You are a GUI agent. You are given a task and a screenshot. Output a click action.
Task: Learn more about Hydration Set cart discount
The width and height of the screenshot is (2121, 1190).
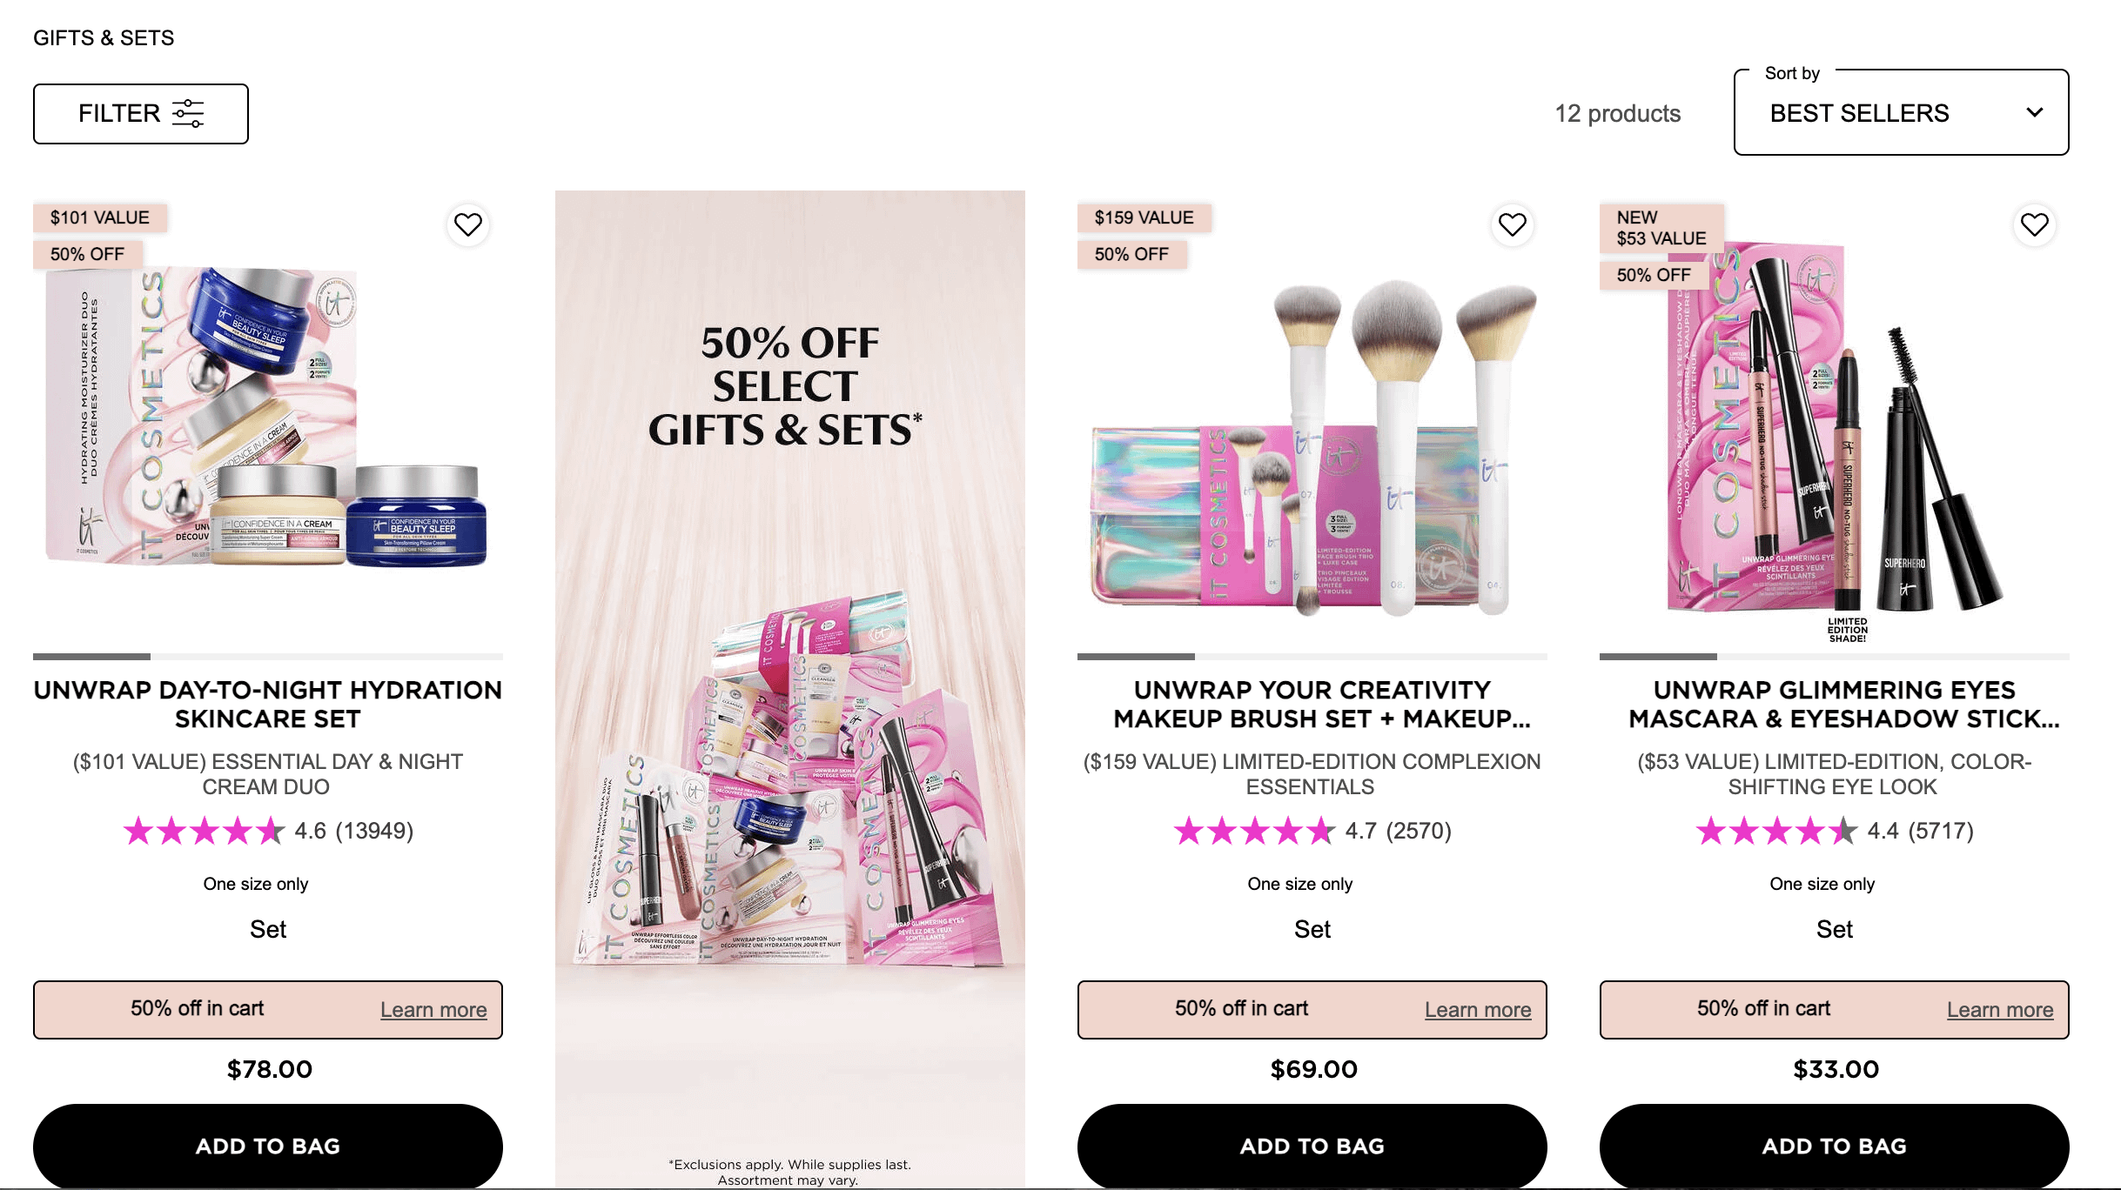coord(433,1010)
